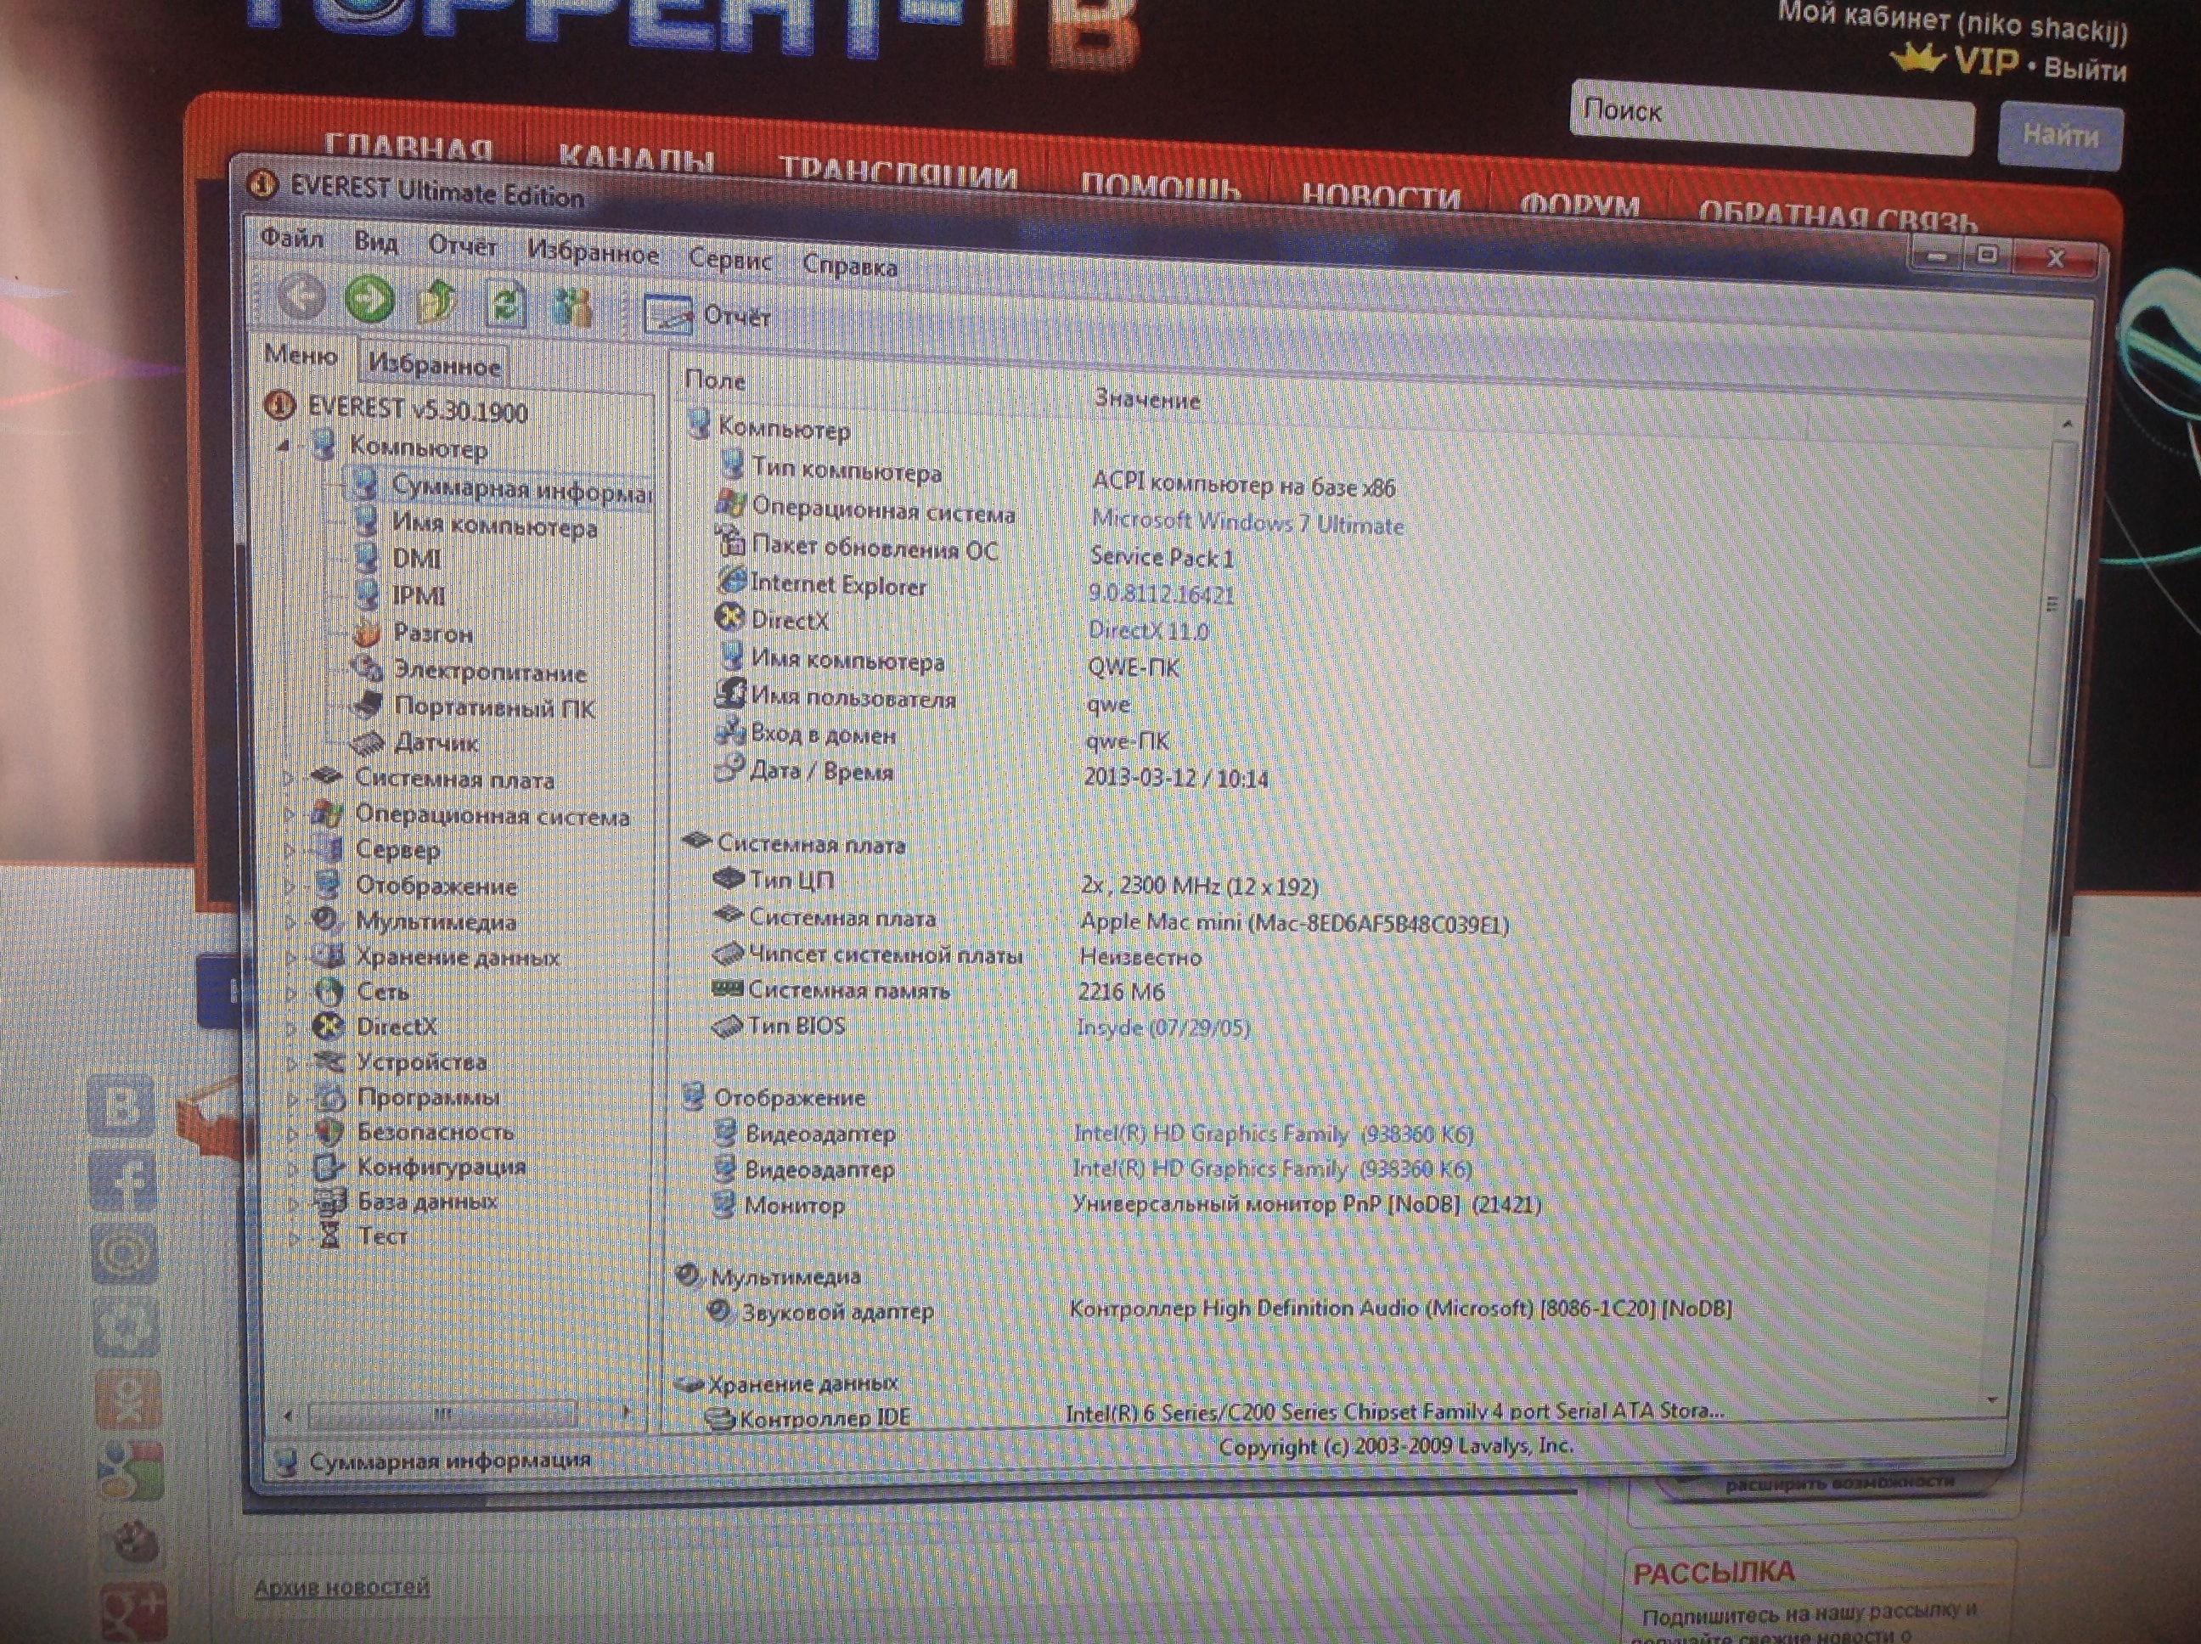2201x1644 pixels.
Task: Click the База данных icon in tree
Action: pyautogui.click(x=329, y=1201)
